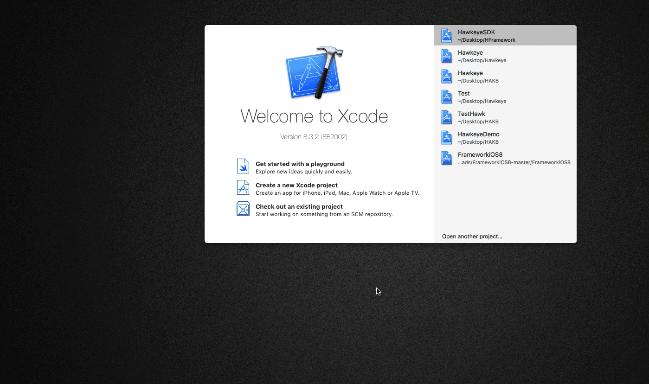Screen dimensions: 649x384
Task: Click the icon for Hawkeye in ~/Desktop/HAKB
Action: pos(447,77)
